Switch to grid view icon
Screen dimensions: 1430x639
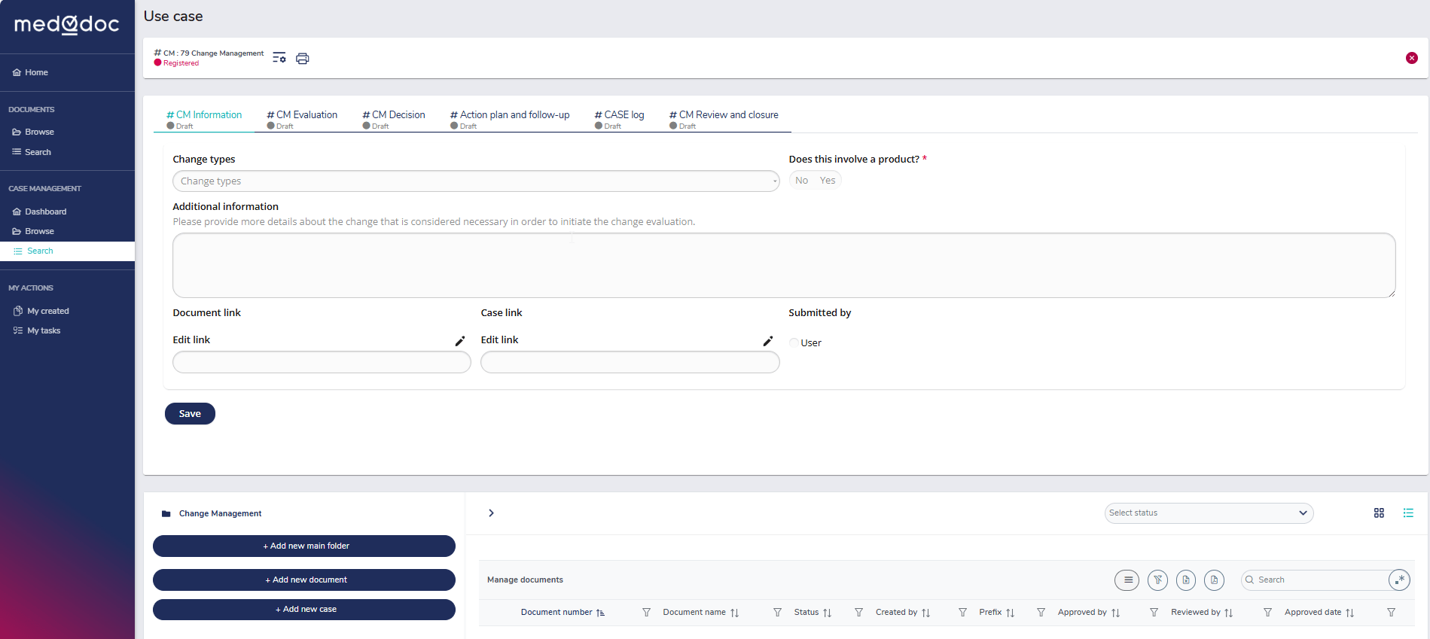click(x=1379, y=513)
